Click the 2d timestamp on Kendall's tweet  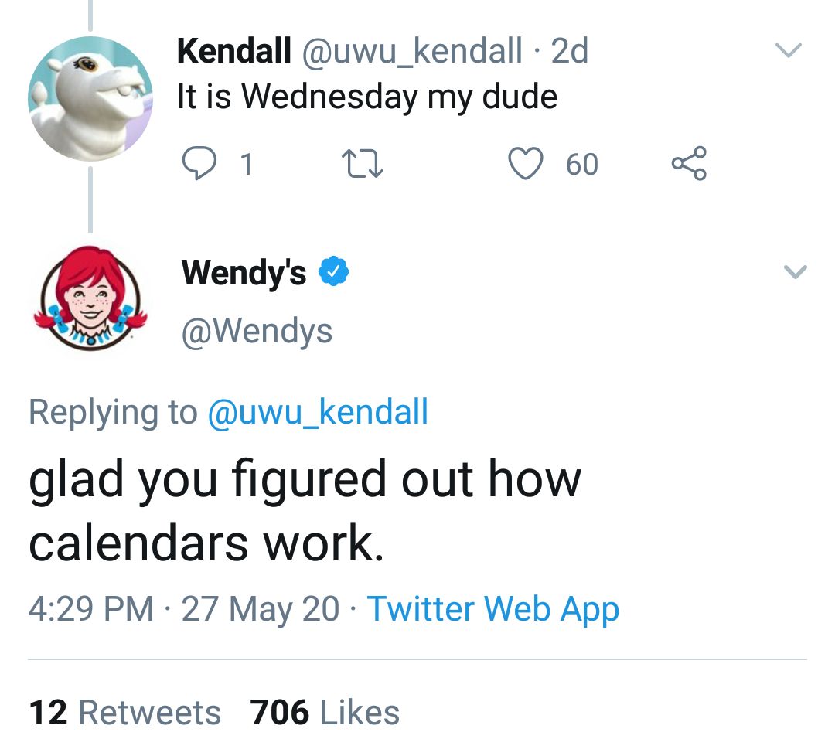coord(570,52)
